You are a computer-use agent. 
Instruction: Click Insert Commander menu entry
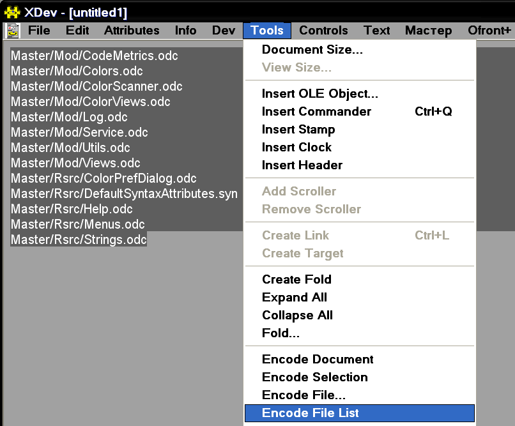316,112
